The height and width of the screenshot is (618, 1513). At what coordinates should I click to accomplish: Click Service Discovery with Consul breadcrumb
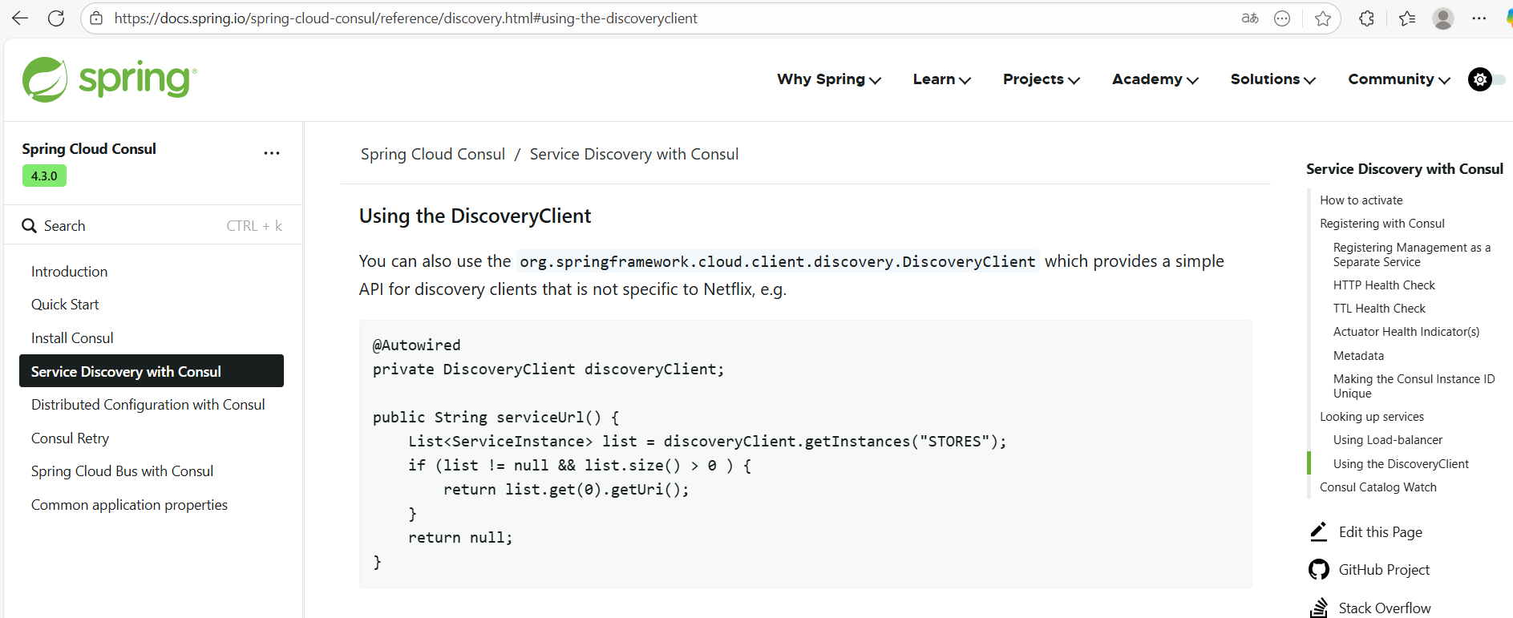[634, 154]
